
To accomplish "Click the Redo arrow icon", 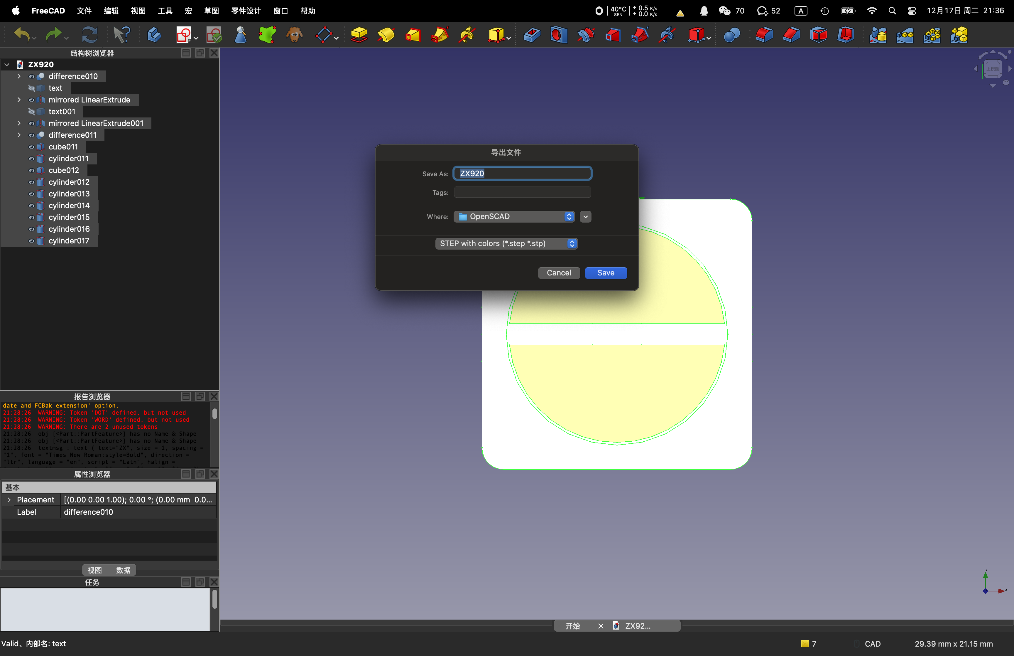I will [x=54, y=35].
